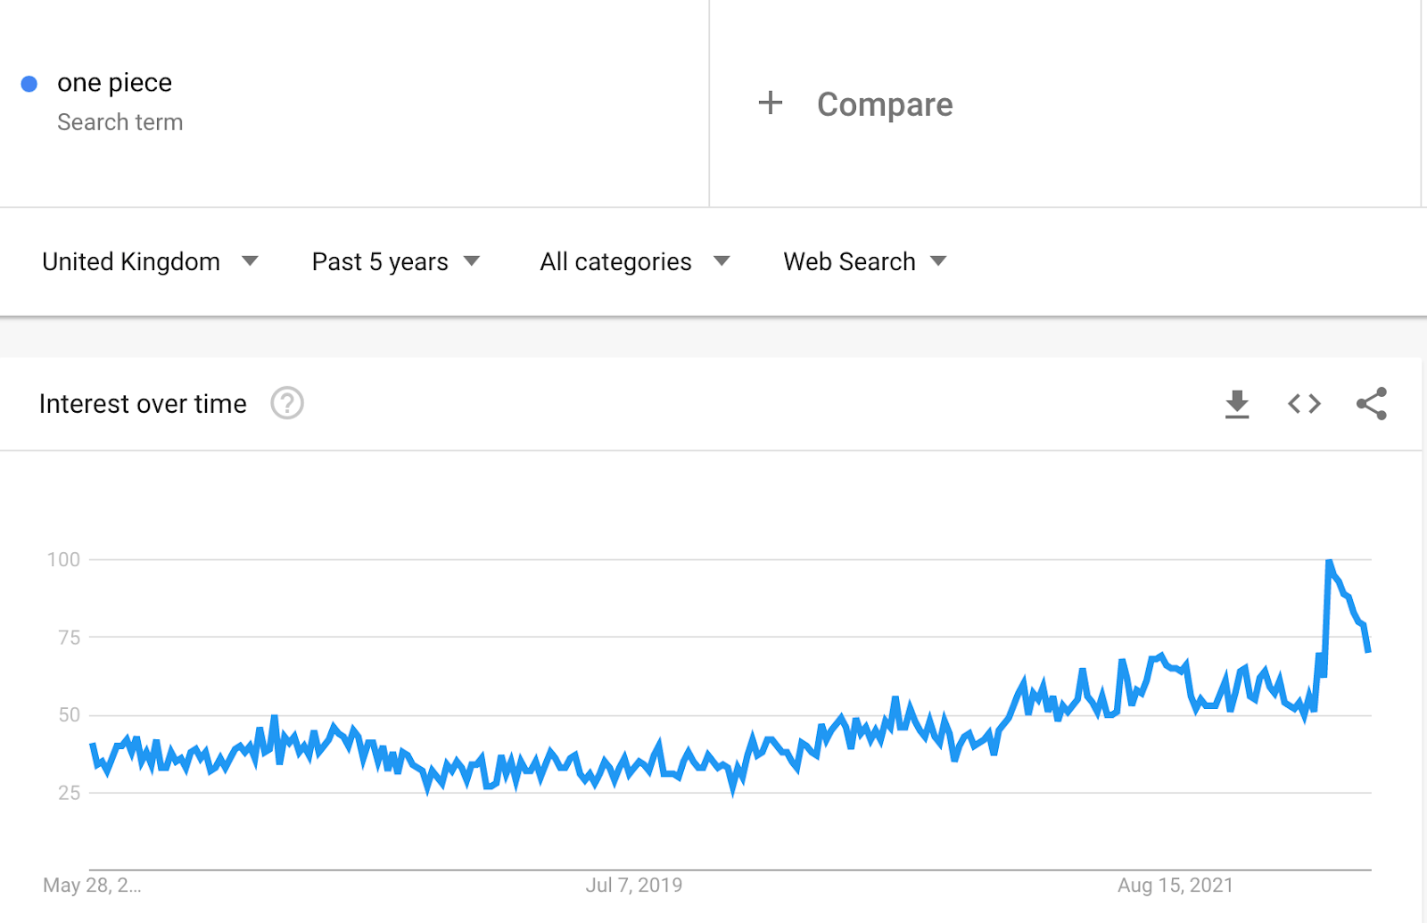Click the Aug 15, 2021 axis label
This screenshot has height=923, width=1427.
click(1175, 885)
